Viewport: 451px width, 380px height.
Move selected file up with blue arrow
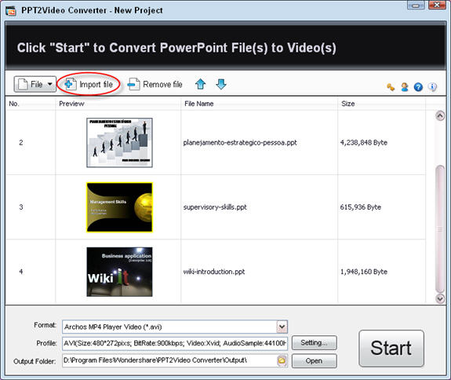tap(201, 84)
